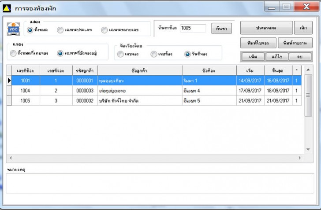Click the ชื่อห้อง column header
Screen dimensions: 321x210
click(x=209, y=71)
